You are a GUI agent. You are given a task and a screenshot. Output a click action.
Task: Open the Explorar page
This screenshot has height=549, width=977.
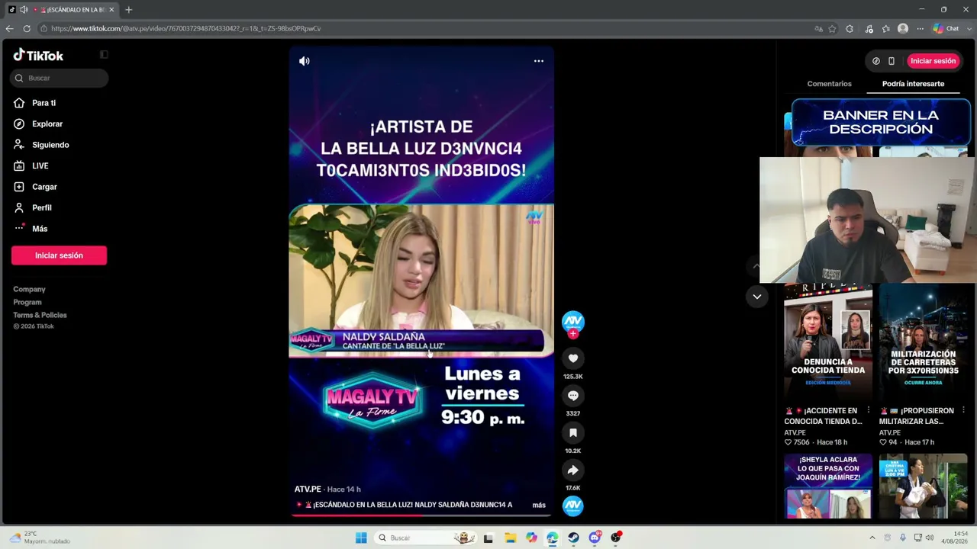point(47,124)
